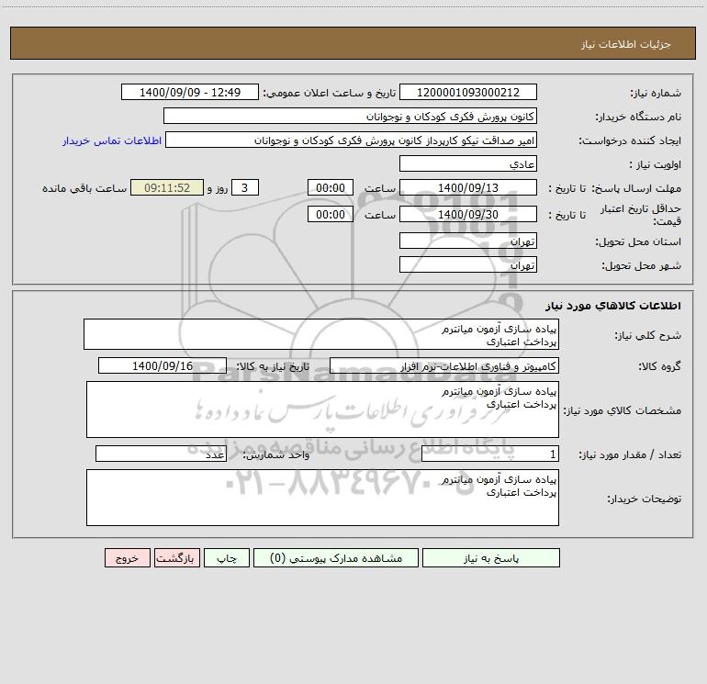Click price validity date 1400/09/30
The width and height of the screenshot is (707, 684).
pos(468,214)
